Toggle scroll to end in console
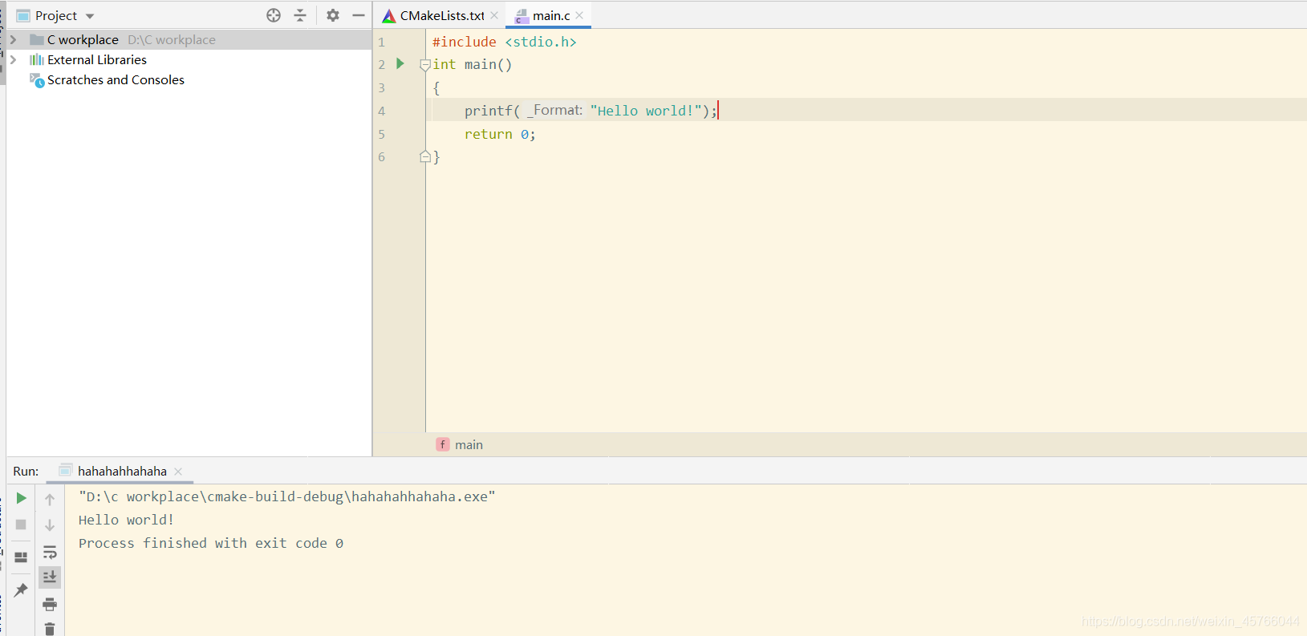The image size is (1307, 636). coord(50,577)
